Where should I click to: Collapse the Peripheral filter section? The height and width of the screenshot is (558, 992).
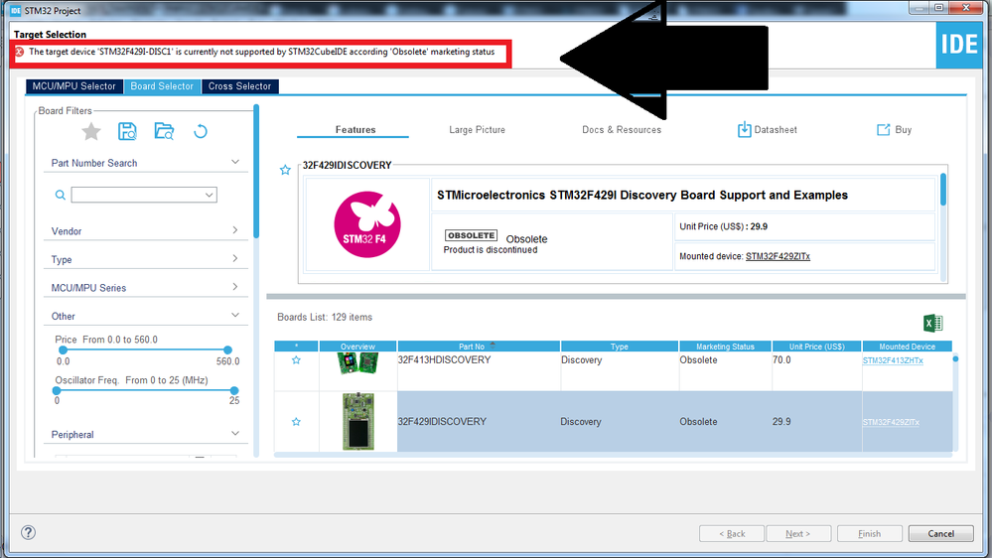[235, 433]
